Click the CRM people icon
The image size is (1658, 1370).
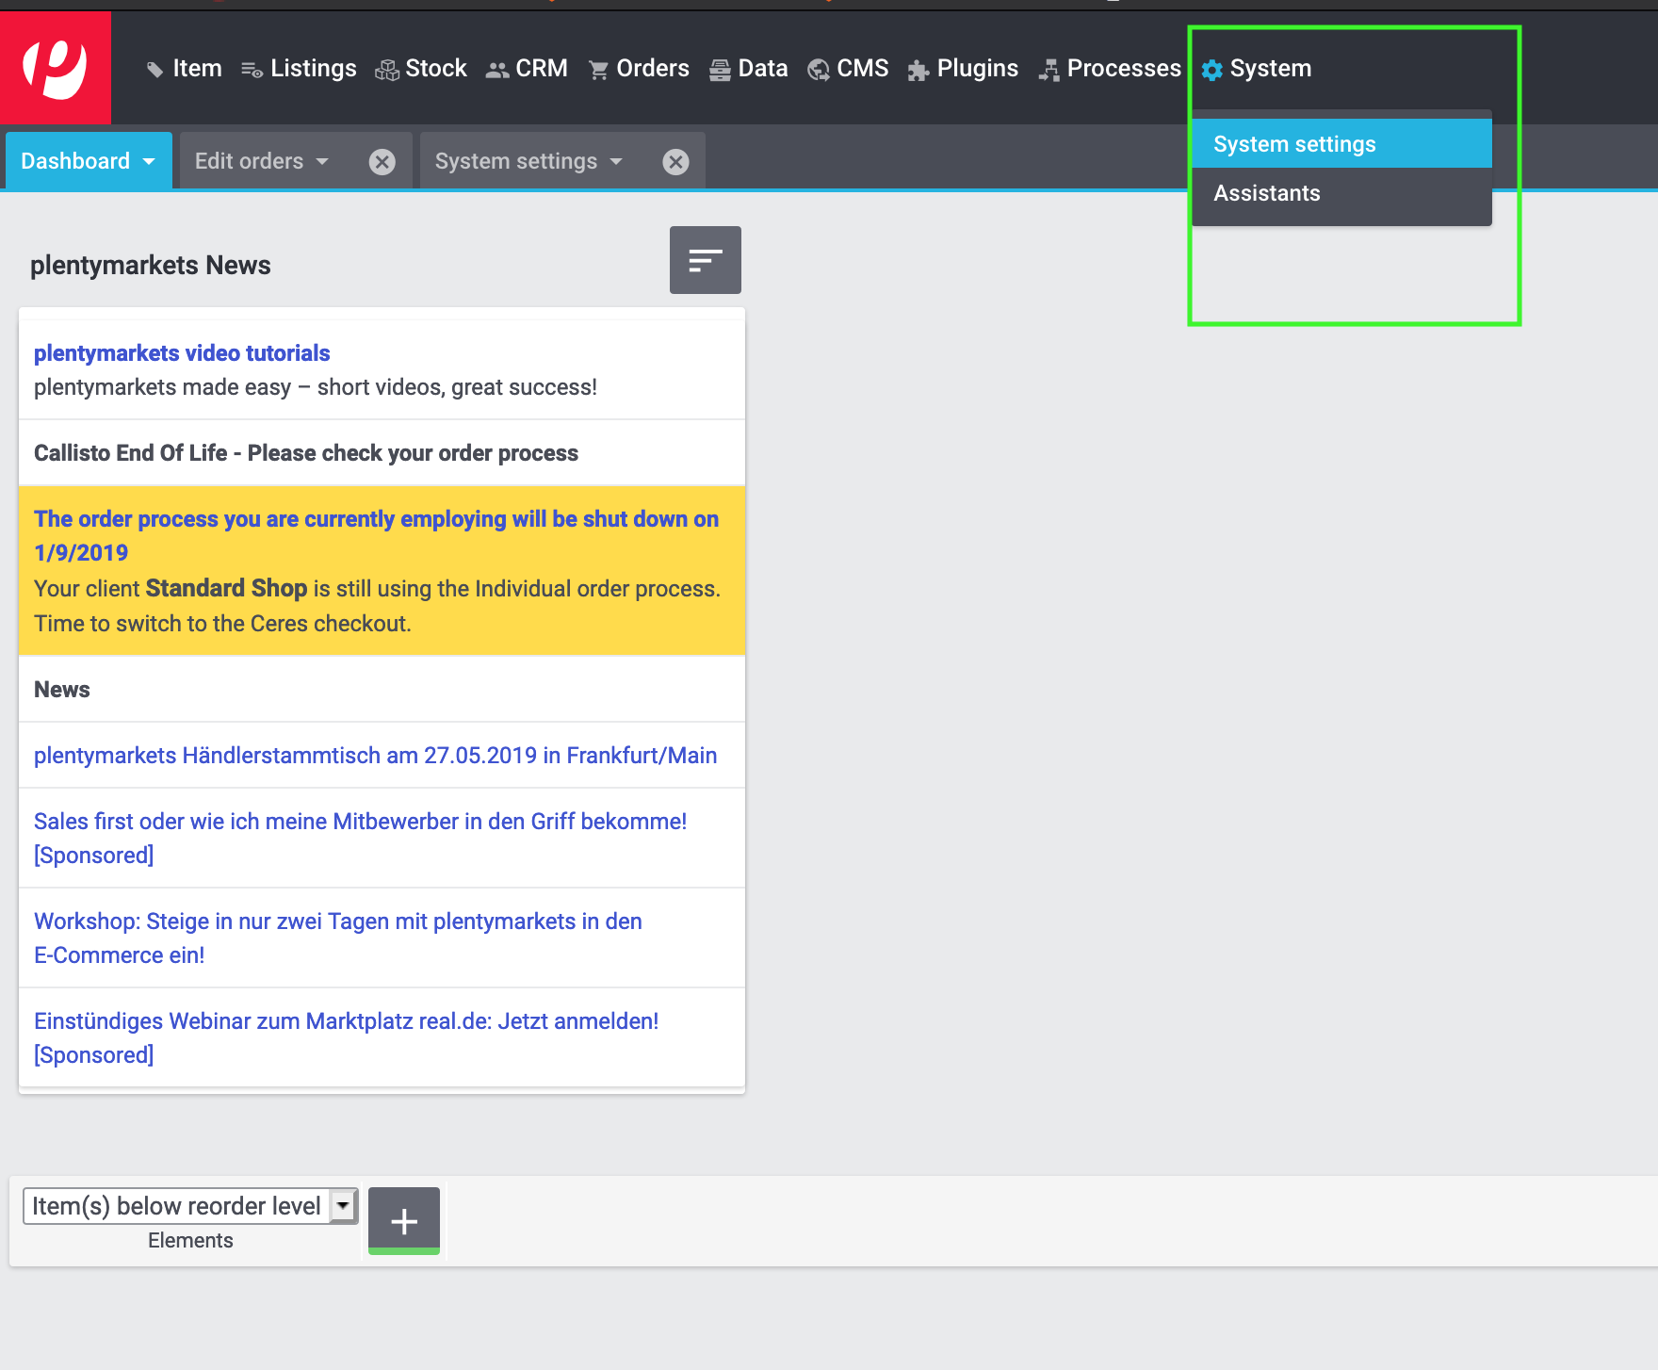click(496, 70)
